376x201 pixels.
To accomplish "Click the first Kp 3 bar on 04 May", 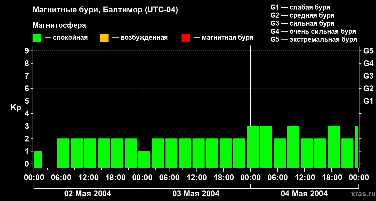I will coord(253,147).
